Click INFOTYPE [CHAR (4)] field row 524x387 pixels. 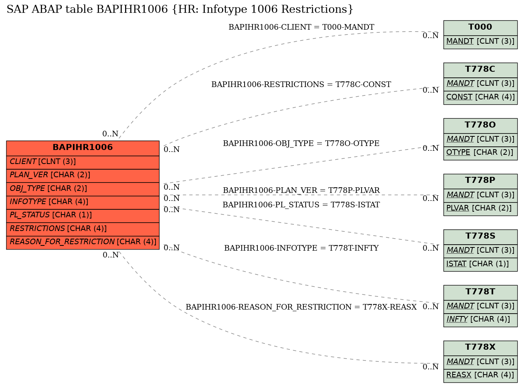(83, 202)
